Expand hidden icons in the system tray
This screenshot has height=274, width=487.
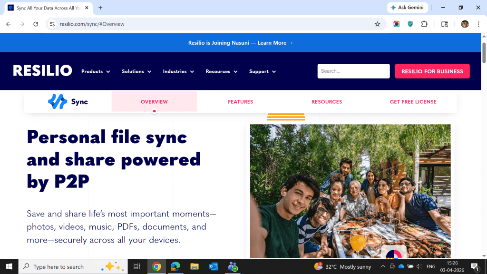tap(383, 266)
